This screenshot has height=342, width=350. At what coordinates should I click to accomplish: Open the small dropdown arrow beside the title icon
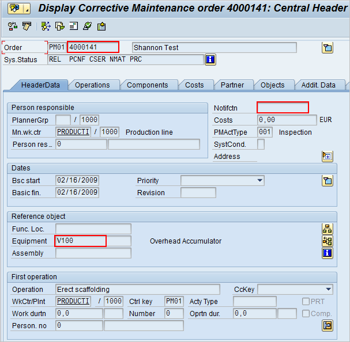pyautogui.click(x=27, y=9)
